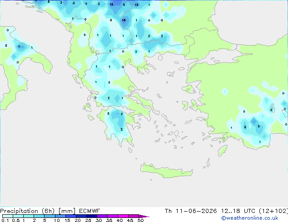Click the "50" legend scale label
The height and width of the screenshot is (222, 288).
click(x=141, y=220)
